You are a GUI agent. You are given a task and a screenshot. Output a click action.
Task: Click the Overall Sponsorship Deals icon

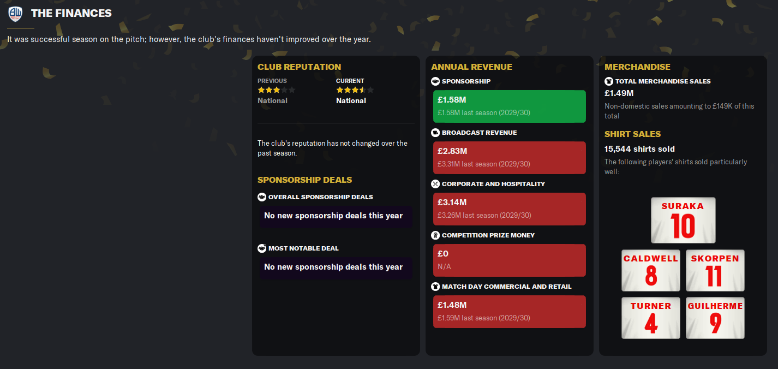tap(262, 197)
